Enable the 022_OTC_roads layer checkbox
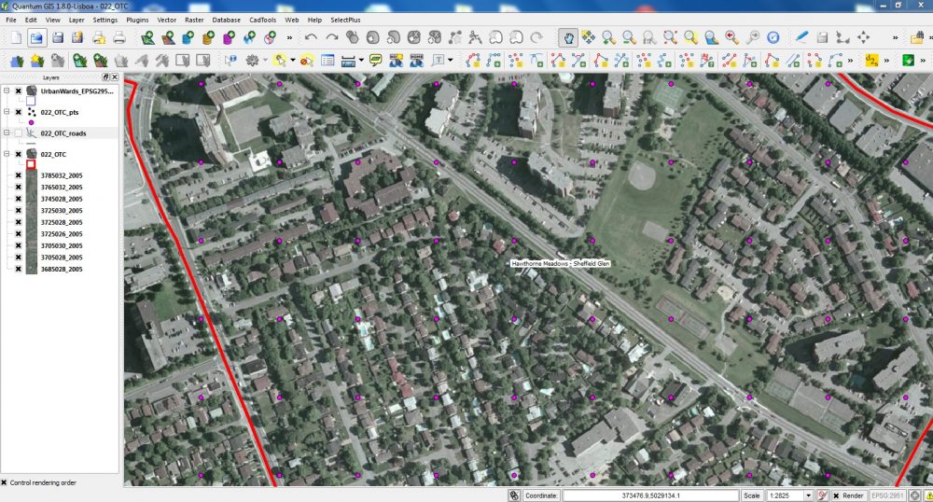Viewport: 933px width, 502px height. point(19,133)
